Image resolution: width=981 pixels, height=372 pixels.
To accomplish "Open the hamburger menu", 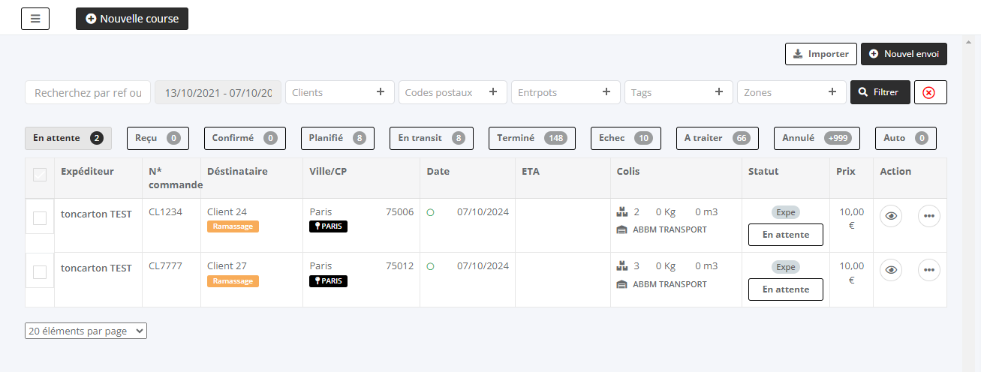I will 35,19.
